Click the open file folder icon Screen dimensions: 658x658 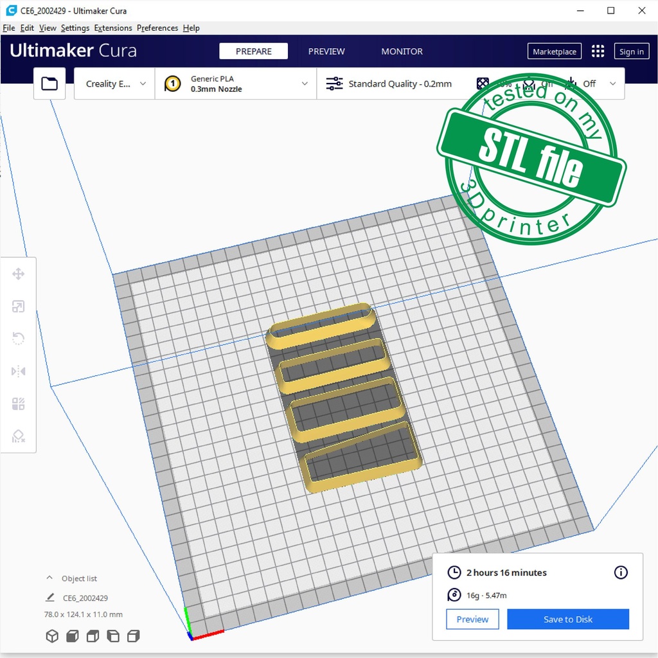click(49, 84)
